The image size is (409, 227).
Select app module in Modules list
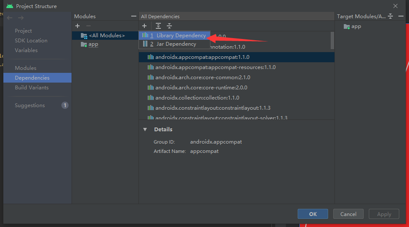(105, 44)
